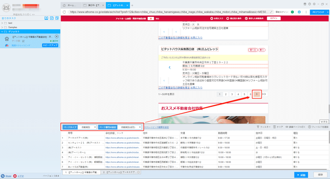This screenshot has height=179, width=330.
Task: Click the heart お気に入り icon in red header
Action: pyautogui.click(x=212, y=19)
